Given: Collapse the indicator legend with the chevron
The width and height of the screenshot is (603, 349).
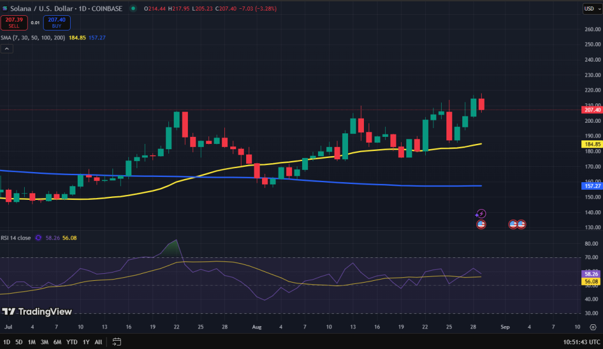Looking at the screenshot, I should tap(7, 49).
